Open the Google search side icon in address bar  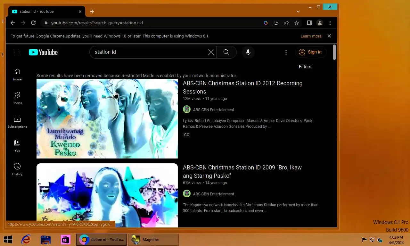click(x=266, y=23)
